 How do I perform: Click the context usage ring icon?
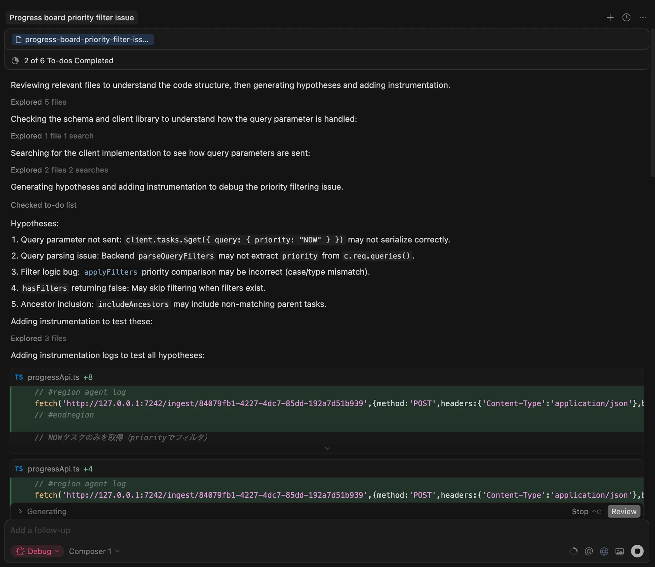(573, 551)
